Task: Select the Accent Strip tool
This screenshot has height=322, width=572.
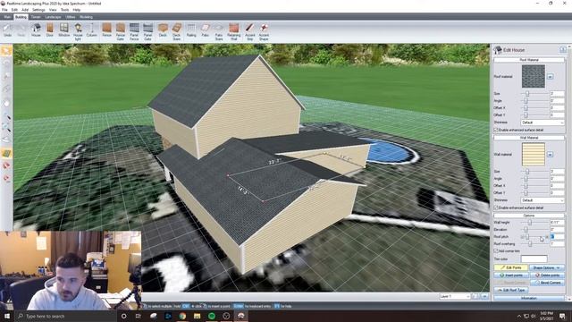Action: [x=250, y=32]
